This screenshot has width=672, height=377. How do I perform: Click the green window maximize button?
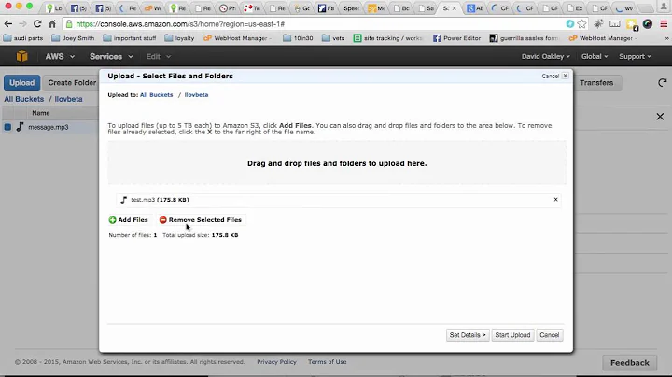(29, 6)
